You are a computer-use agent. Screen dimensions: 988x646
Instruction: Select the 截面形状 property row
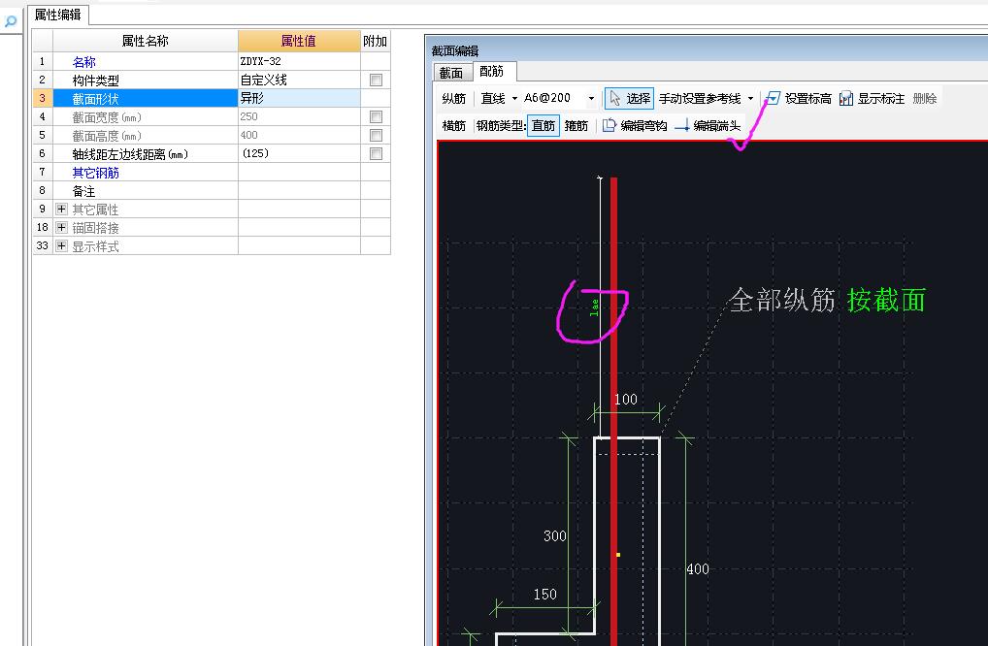145,98
